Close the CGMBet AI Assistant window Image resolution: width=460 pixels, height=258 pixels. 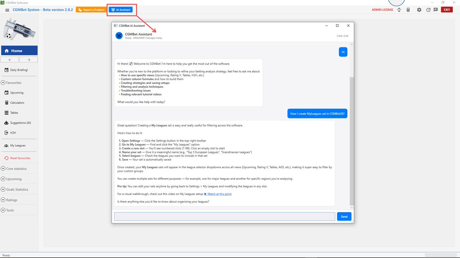point(348,26)
